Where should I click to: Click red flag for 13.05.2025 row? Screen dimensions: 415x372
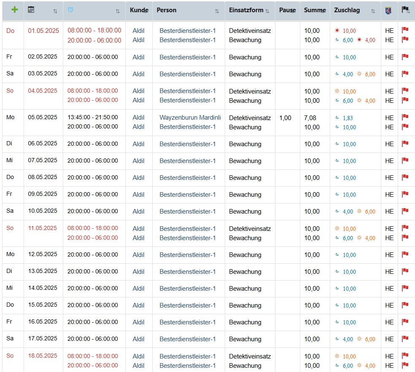click(405, 271)
